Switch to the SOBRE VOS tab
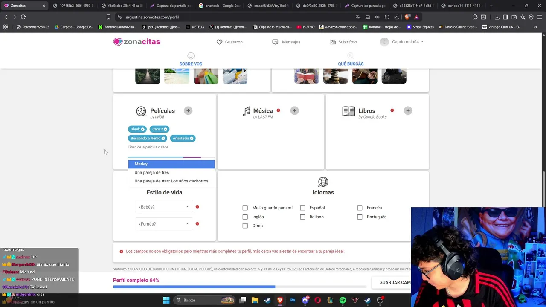This screenshot has height=307, width=546. (191, 59)
